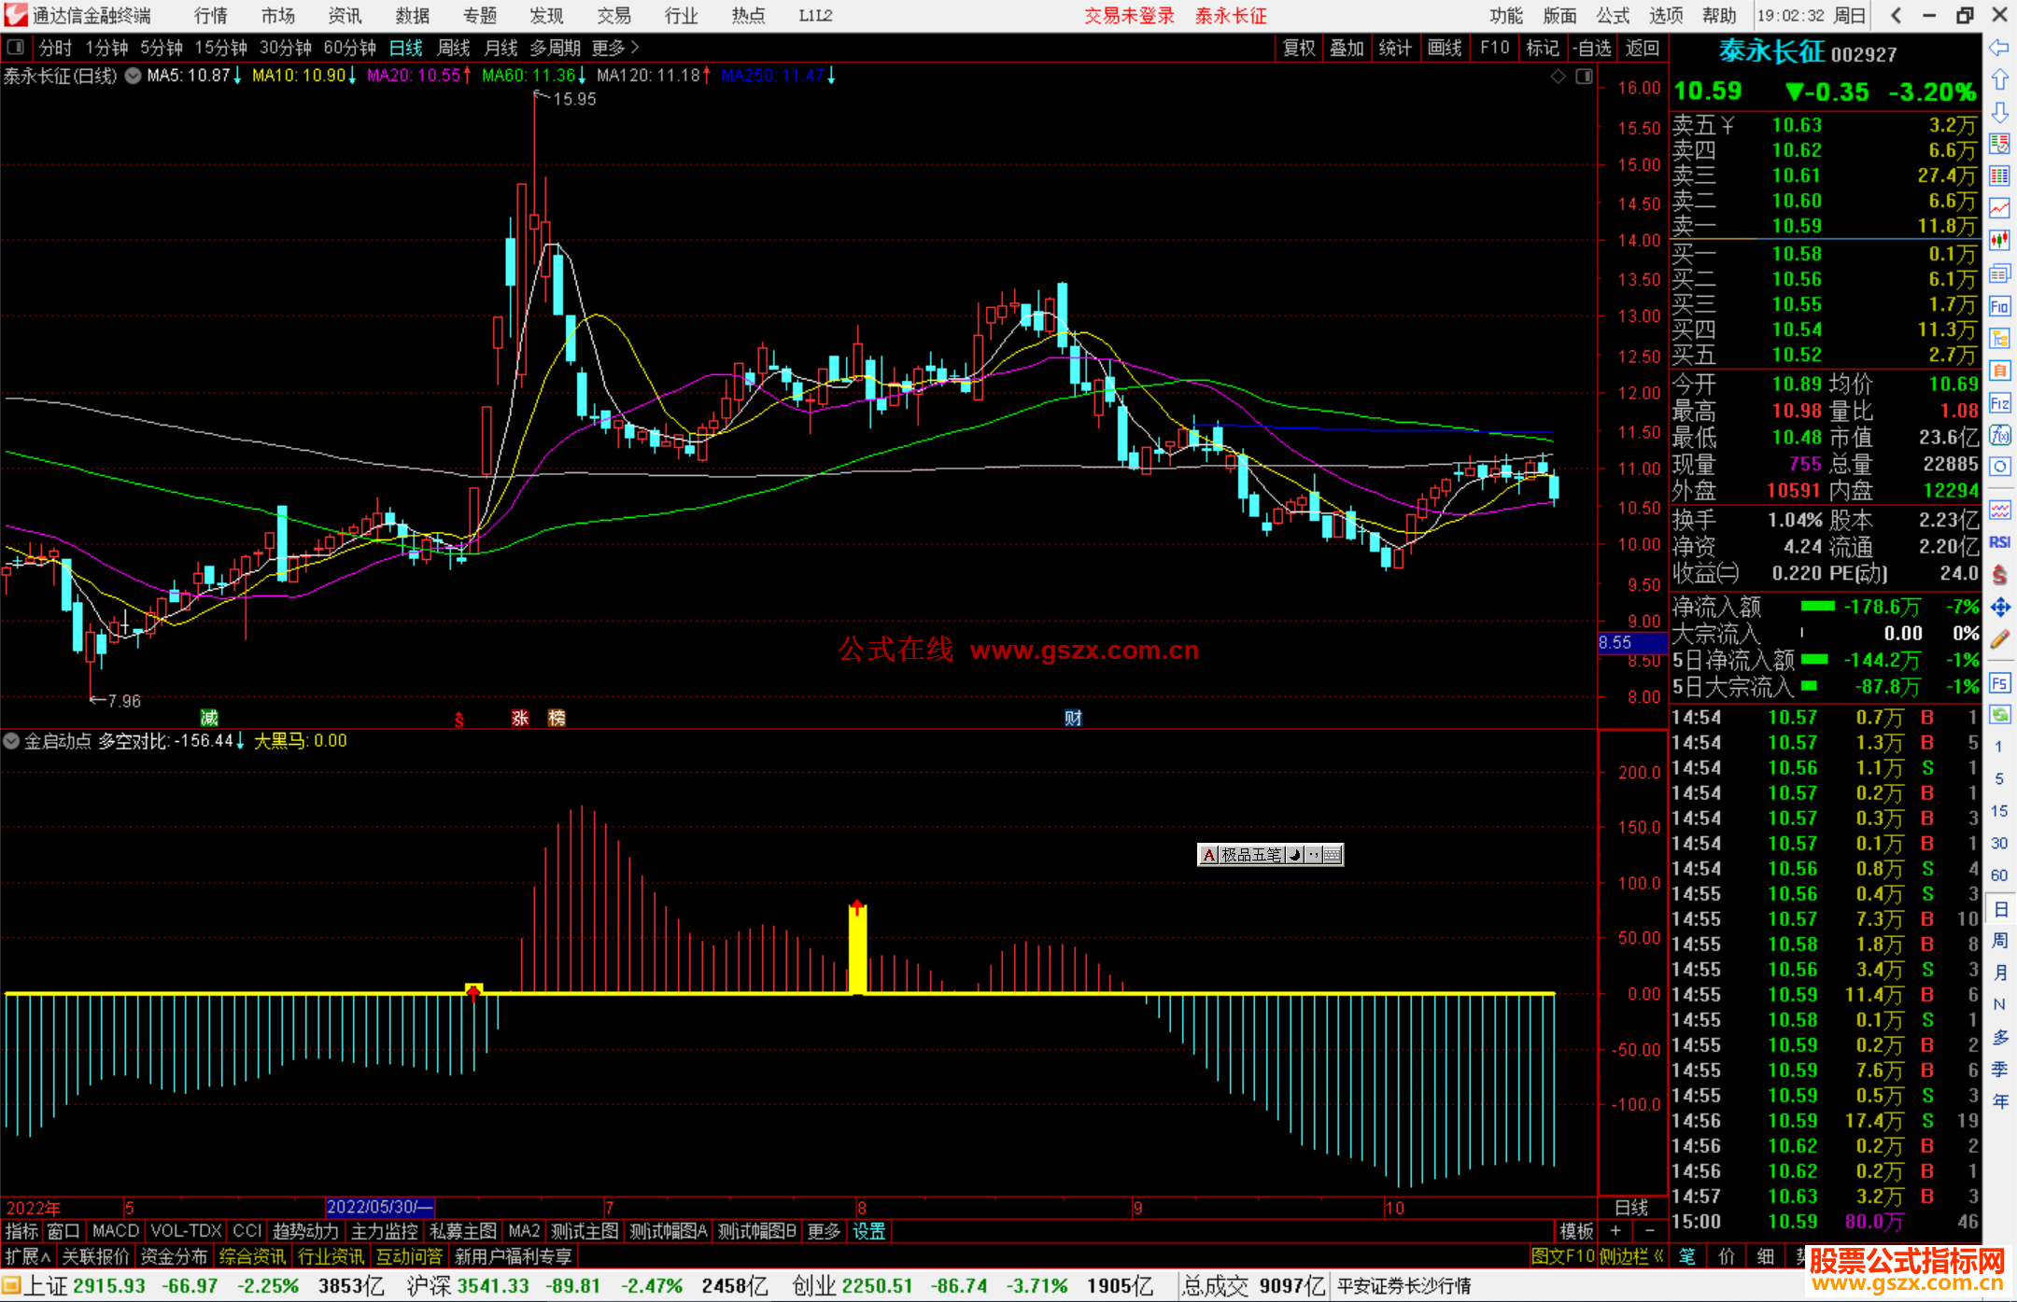Switch to the 周线 period tab
Viewport: 2017px width, 1302px height.
pos(454,48)
